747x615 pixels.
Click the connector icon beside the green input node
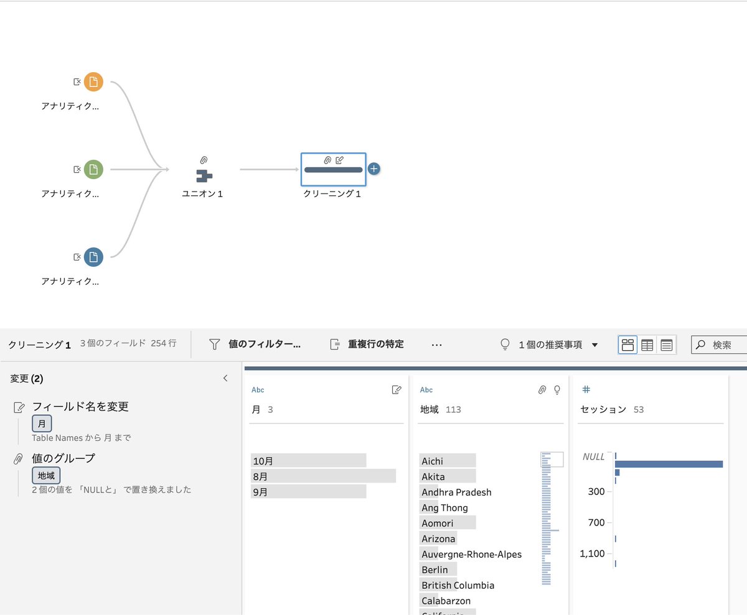click(x=77, y=169)
